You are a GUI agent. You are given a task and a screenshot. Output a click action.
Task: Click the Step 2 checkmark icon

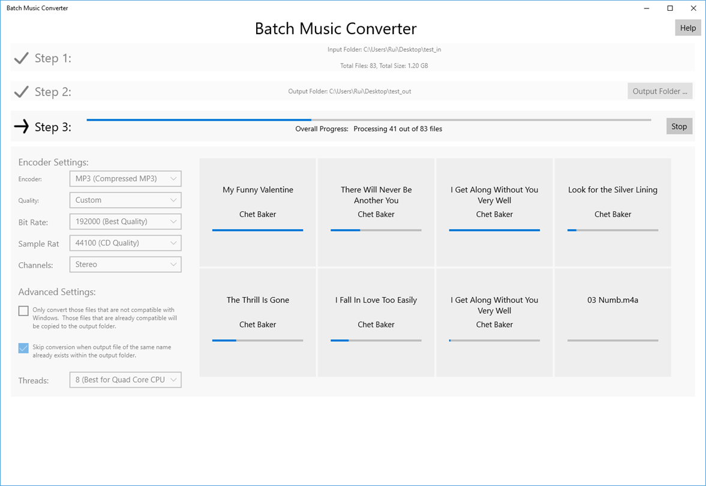[22, 92]
